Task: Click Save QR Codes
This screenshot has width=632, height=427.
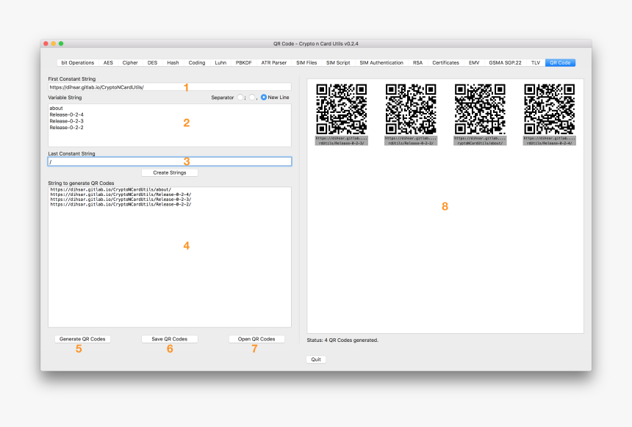Action: coord(170,339)
